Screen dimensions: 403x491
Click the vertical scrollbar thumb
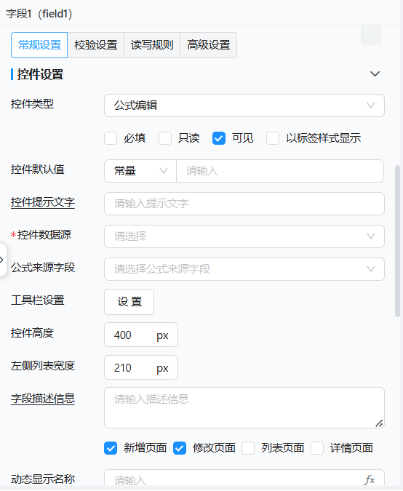(x=398, y=241)
